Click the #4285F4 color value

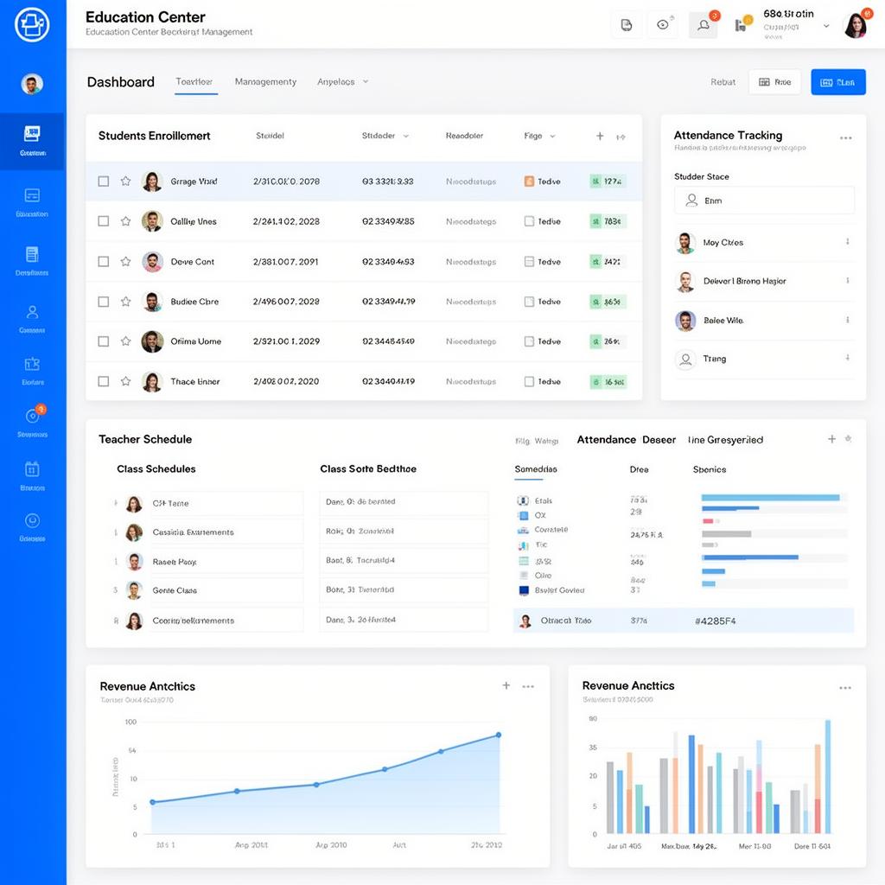coord(715,621)
